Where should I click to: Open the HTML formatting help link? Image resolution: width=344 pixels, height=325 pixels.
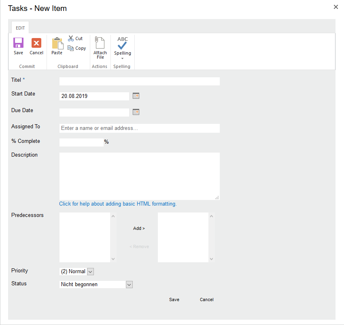click(117, 204)
